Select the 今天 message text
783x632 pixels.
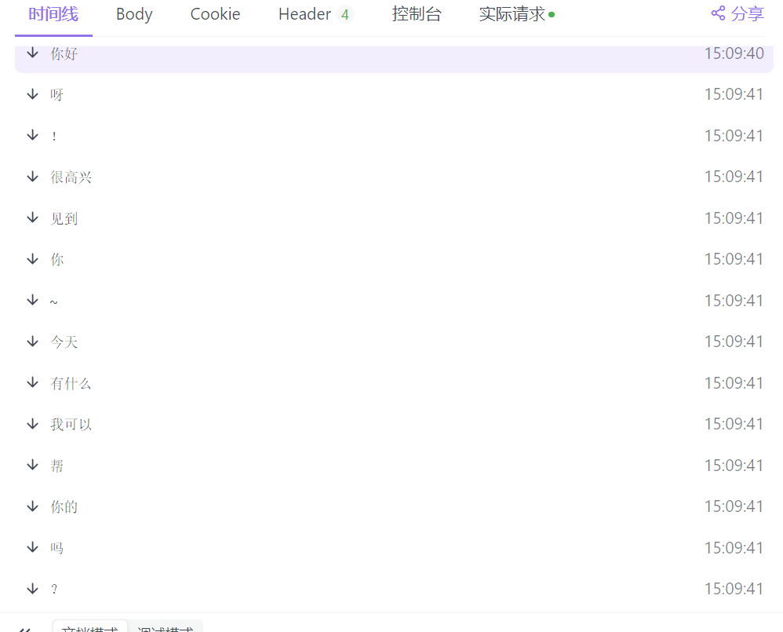tap(64, 342)
